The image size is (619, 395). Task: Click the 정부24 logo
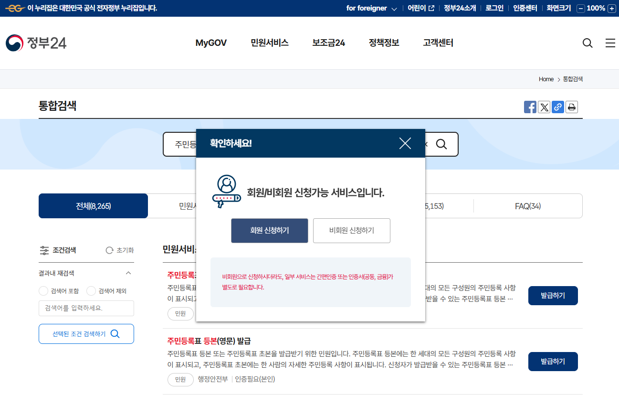pos(36,43)
